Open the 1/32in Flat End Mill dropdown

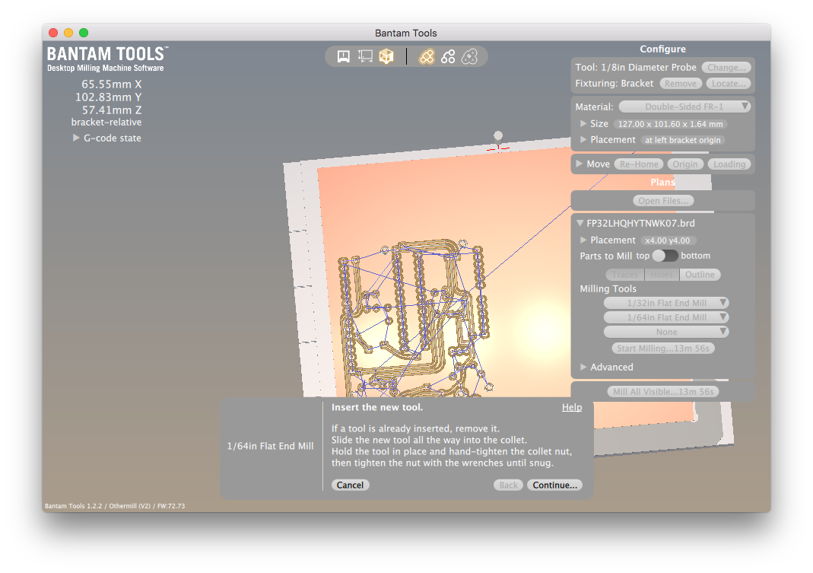pyautogui.click(x=666, y=303)
